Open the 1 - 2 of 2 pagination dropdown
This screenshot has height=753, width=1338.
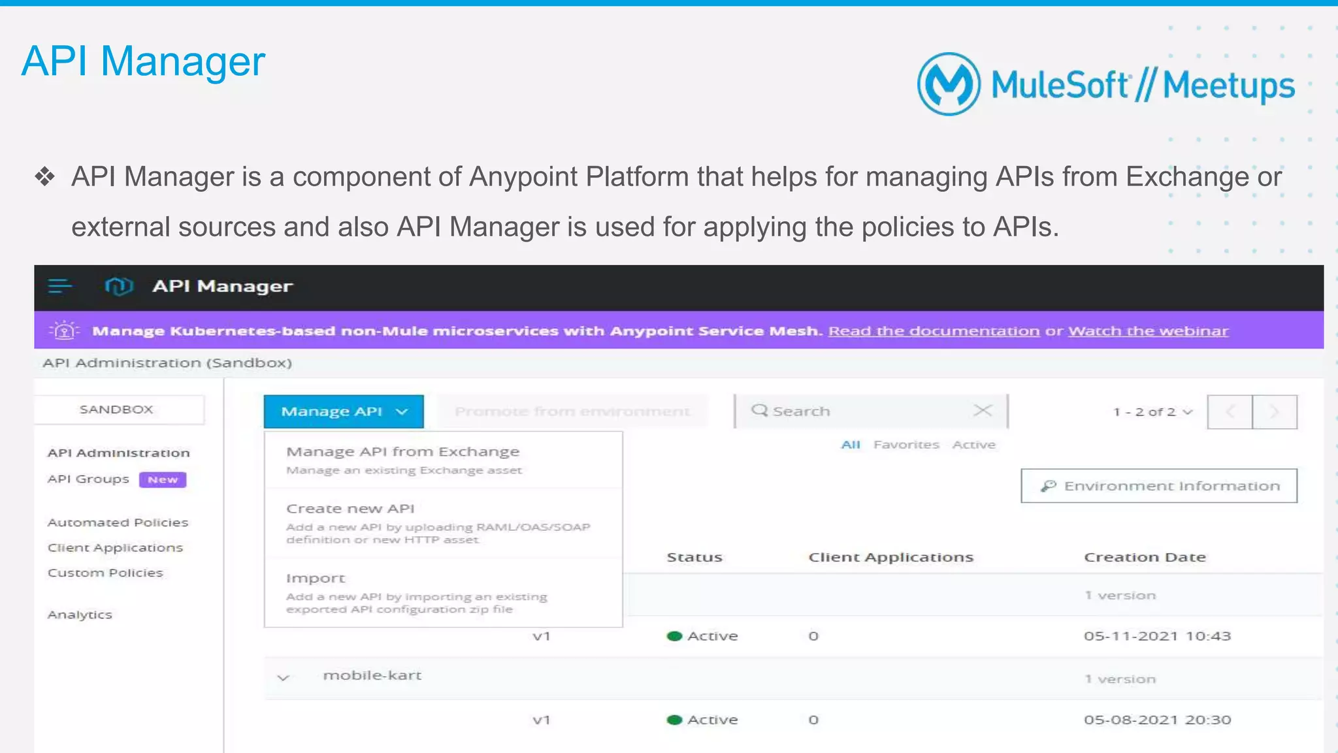[1153, 412]
